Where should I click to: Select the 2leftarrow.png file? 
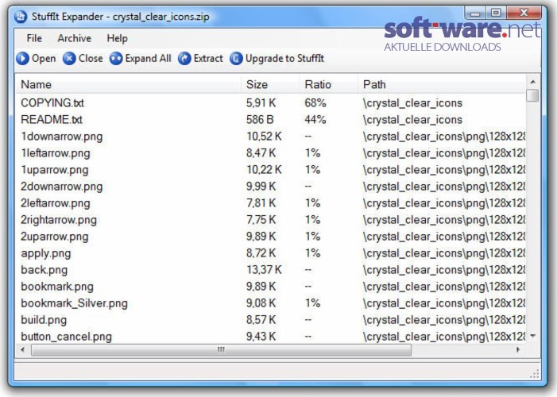[x=56, y=203]
